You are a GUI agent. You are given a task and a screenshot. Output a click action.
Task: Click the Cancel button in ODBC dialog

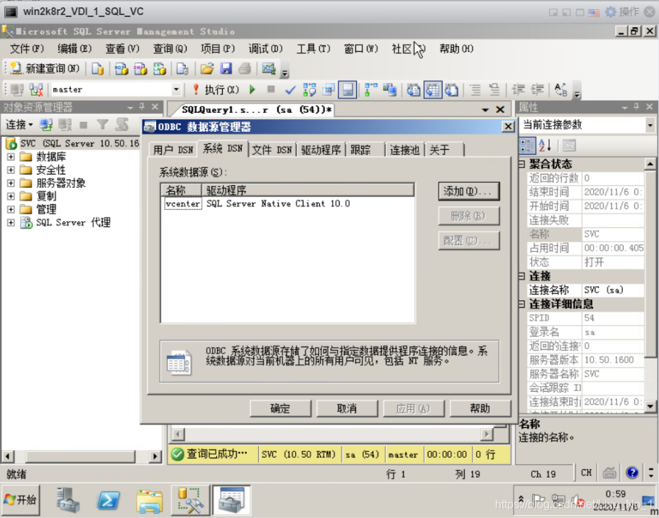[347, 408]
